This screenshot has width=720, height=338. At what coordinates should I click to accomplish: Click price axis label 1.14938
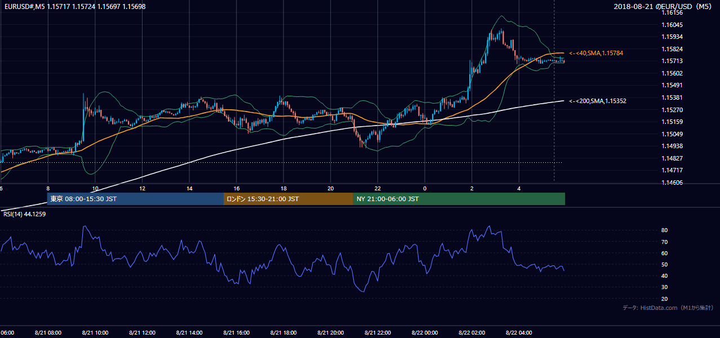coord(672,146)
